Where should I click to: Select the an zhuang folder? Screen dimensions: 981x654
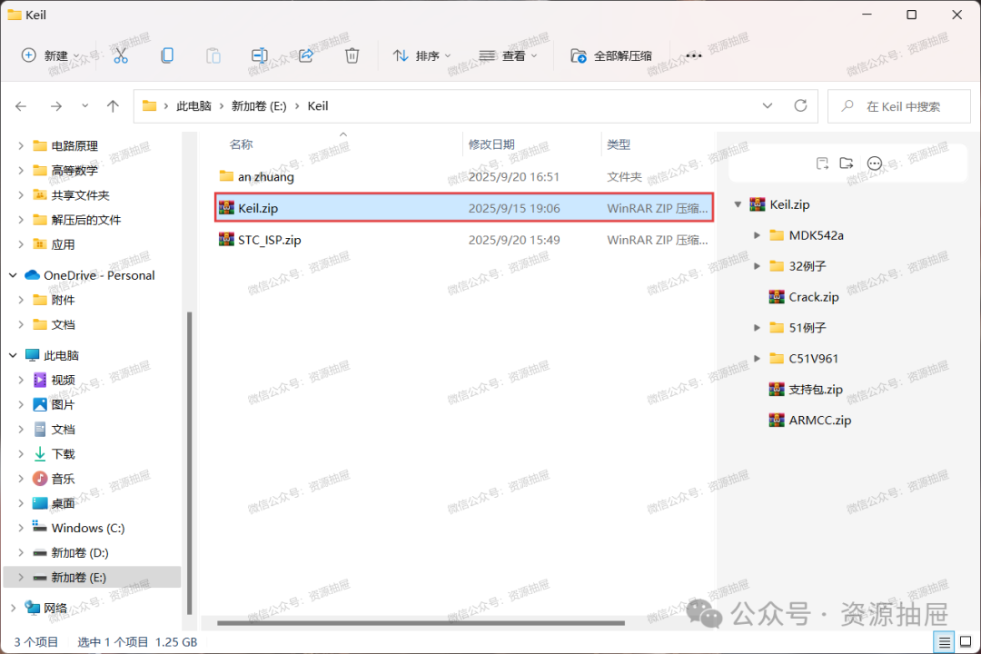click(265, 177)
